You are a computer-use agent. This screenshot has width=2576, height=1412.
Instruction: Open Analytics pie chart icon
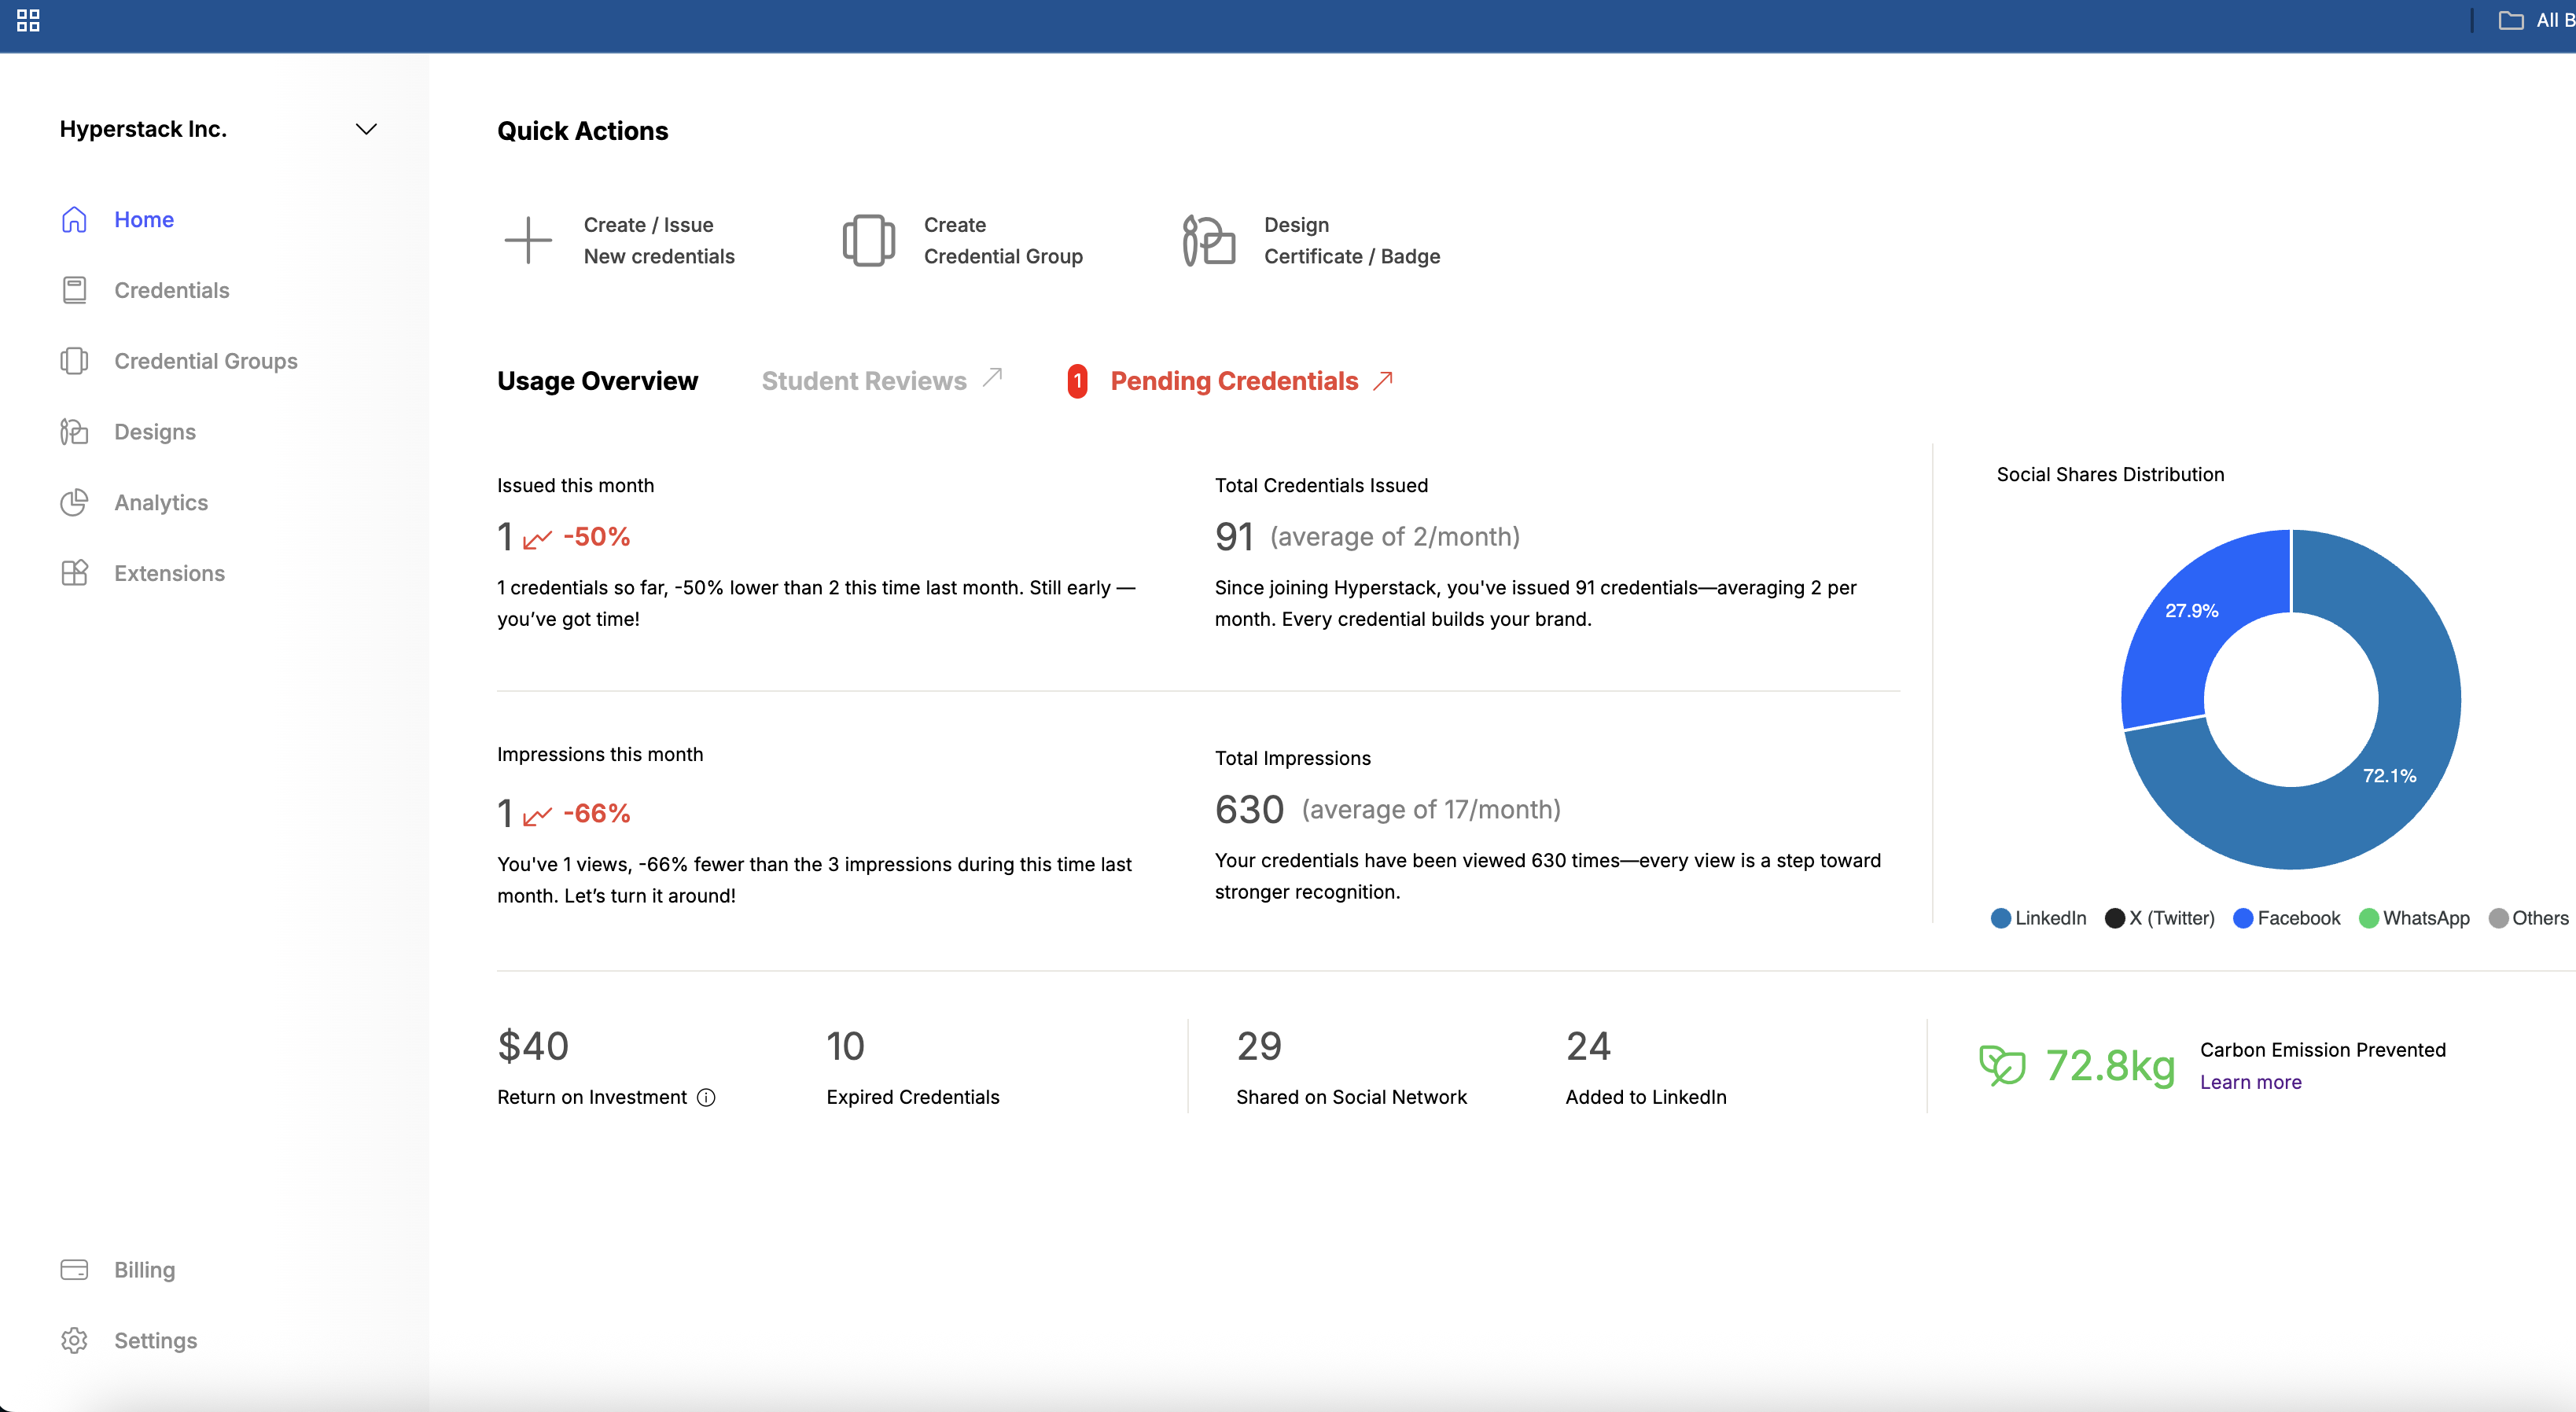click(x=74, y=502)
